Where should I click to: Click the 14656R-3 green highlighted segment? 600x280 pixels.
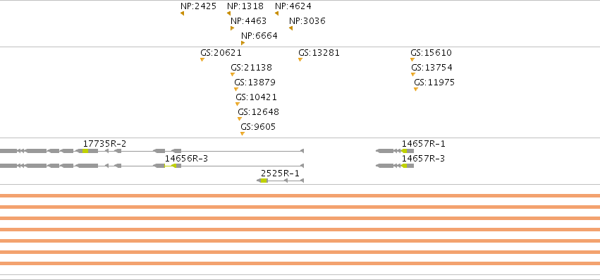(x=171, y=166)
